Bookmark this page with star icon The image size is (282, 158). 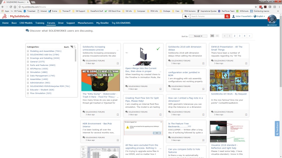(256, 7)
